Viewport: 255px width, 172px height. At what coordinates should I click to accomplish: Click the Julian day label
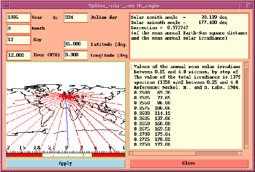pos(104,17)
